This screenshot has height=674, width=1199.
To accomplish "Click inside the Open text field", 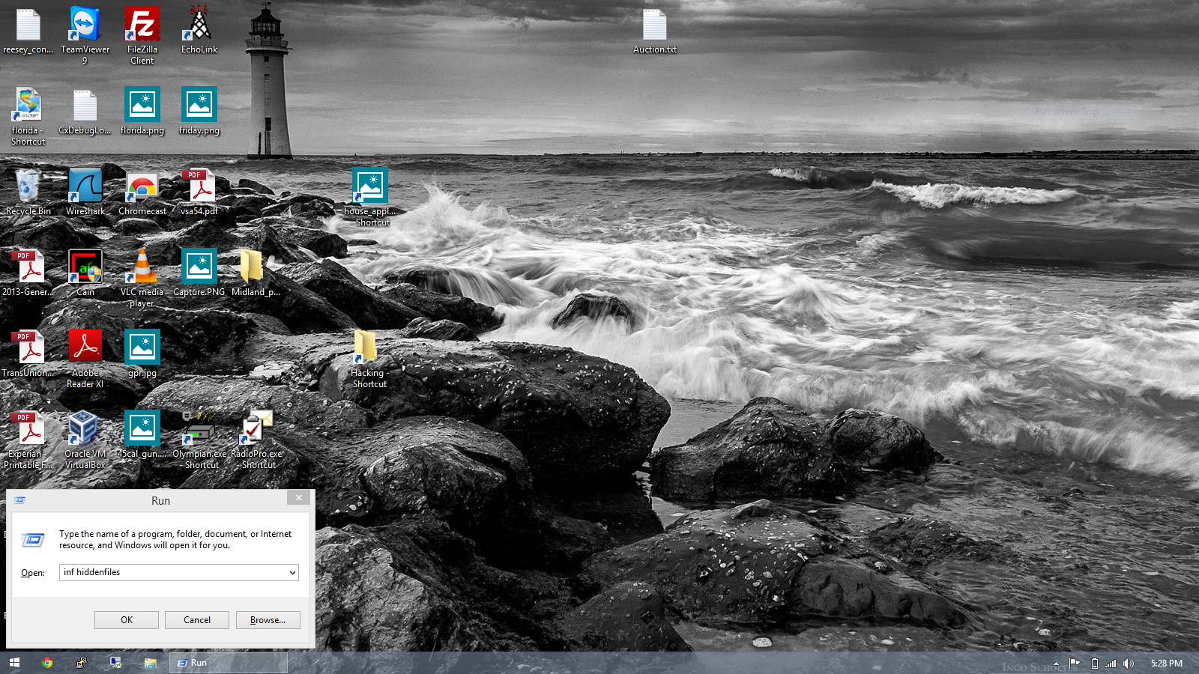I will point(172,573).
